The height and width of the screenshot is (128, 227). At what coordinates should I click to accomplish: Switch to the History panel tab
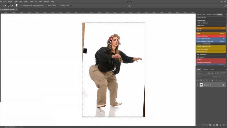click(x=214, y=15)
